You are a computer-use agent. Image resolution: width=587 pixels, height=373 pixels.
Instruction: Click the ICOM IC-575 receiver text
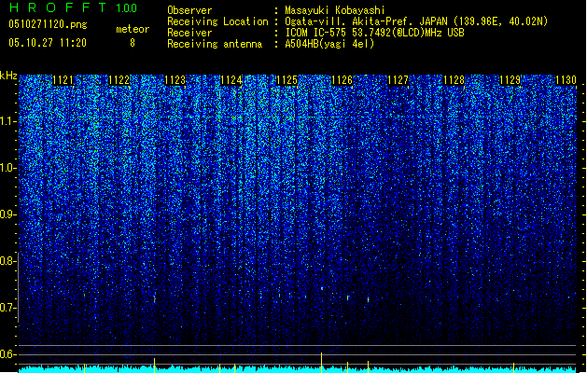[x=374, y=33]
